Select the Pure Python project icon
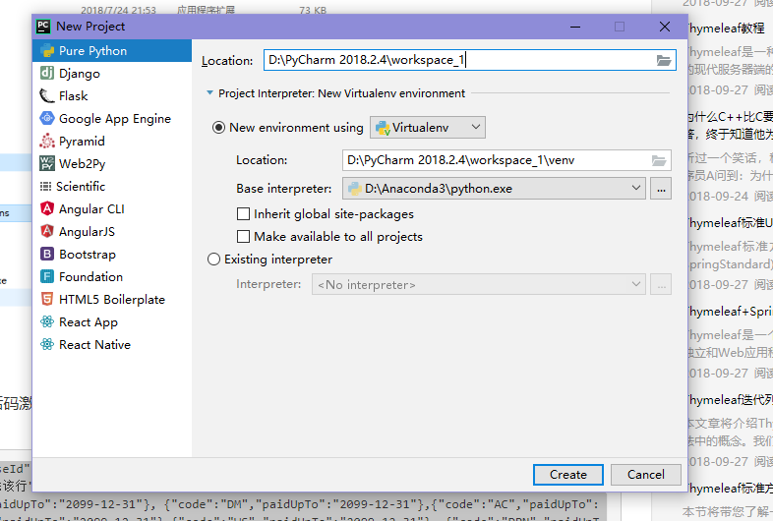 (x=47, y=51)
